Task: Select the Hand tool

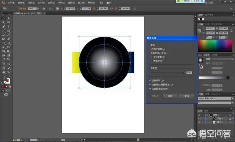Action: (4, 72)
